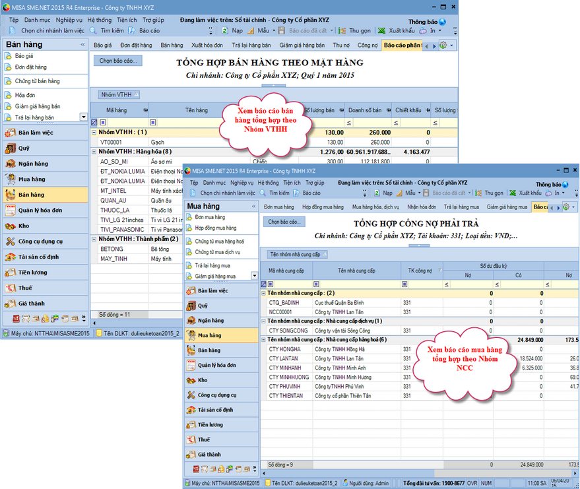Open Thuế module in front window sidebar
The image size is (580, 489).
pyautogui.click(x=221, y=440)
